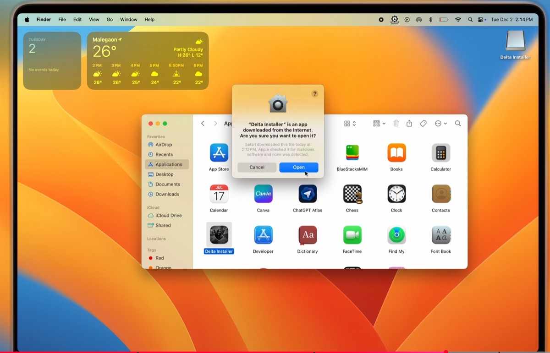This screenshot has height=353, width=550.
Task: Click the Tags icon in Finder toolbar
Action: pyautogui.click(x=423, y=124)
